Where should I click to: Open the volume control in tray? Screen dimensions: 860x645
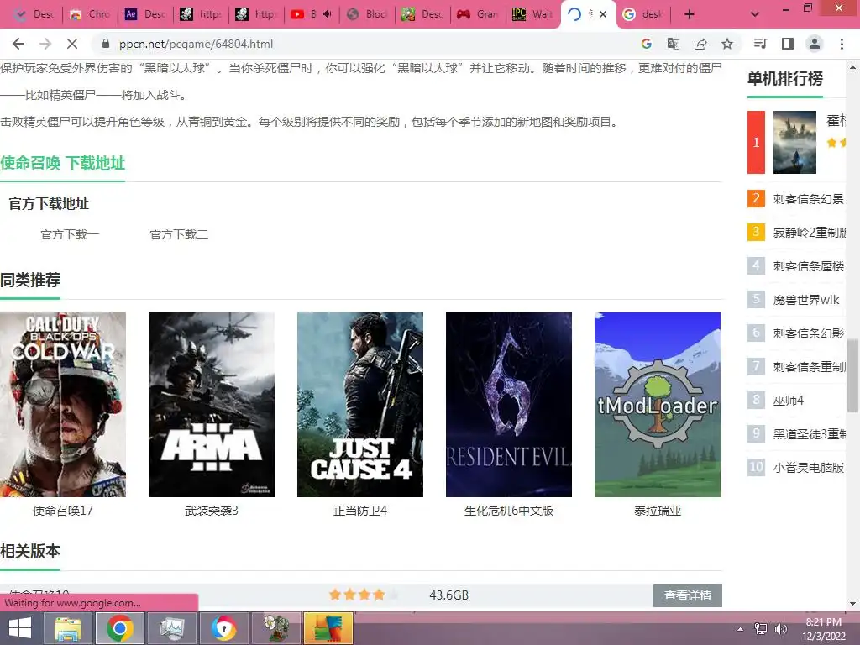(780, 629)
